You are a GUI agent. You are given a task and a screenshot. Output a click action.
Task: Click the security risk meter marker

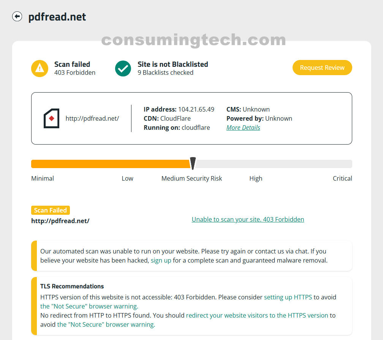click(x=193, y=163)
